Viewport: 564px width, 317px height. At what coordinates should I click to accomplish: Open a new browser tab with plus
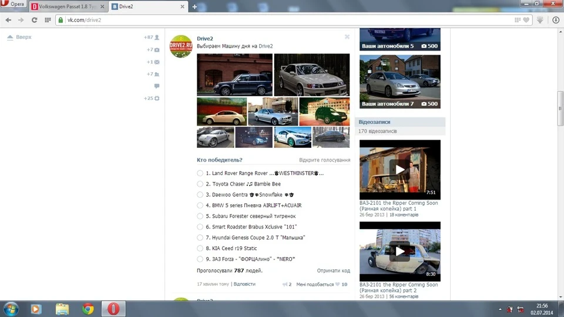tap(194, 7)
